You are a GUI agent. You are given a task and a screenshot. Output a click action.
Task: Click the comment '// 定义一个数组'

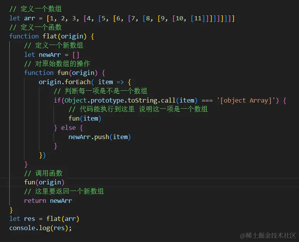(x=35, y=9)
